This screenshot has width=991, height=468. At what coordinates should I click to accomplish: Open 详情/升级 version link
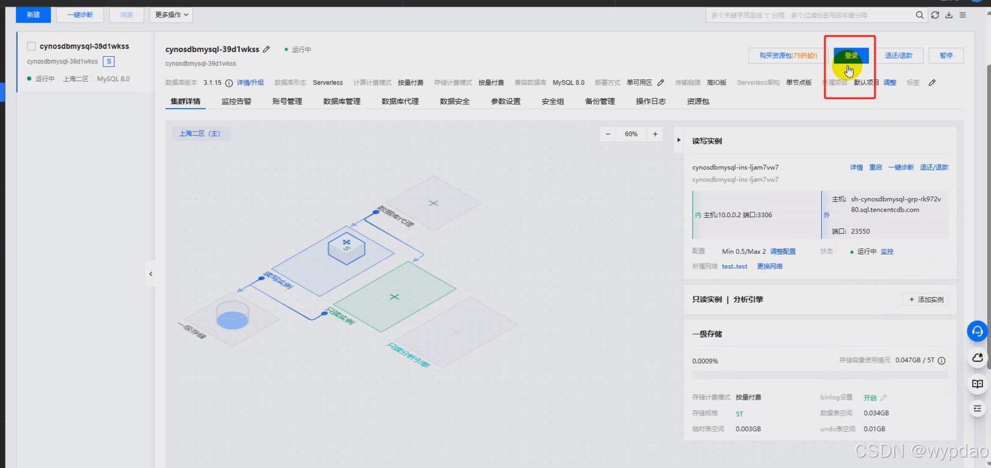pos(250,83)
